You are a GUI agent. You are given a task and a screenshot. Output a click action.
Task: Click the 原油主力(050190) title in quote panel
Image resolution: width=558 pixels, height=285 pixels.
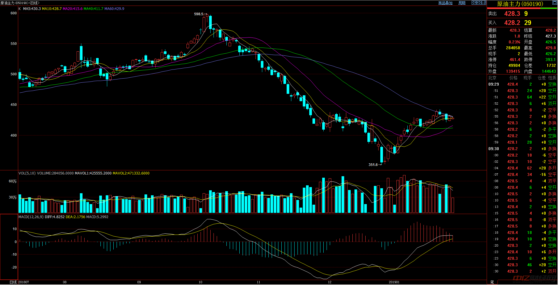pyautogui.click(x=520, y=4)
